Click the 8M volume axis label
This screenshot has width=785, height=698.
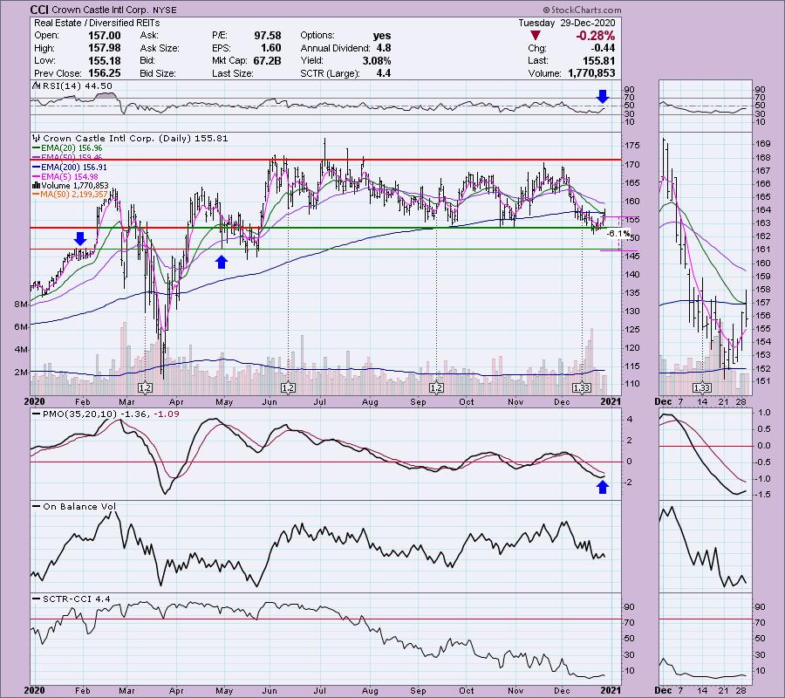click(21, 304)
